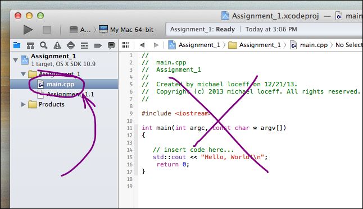Open the Find navigator magnifier icon
Screen dimensions: 363x209
pyautogui.click(x=43, y=45)
